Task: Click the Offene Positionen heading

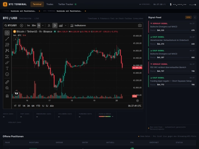Action: point(13,136)
